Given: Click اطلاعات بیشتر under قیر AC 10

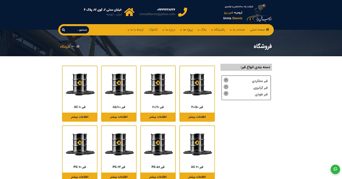Looking at the screenshot, I should (x=80, y=117).
